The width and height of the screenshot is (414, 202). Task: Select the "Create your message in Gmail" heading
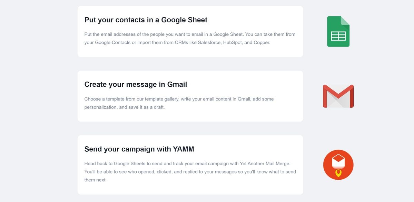136,84
